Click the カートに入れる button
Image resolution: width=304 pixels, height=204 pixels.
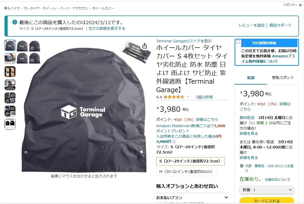click(267, 201)
